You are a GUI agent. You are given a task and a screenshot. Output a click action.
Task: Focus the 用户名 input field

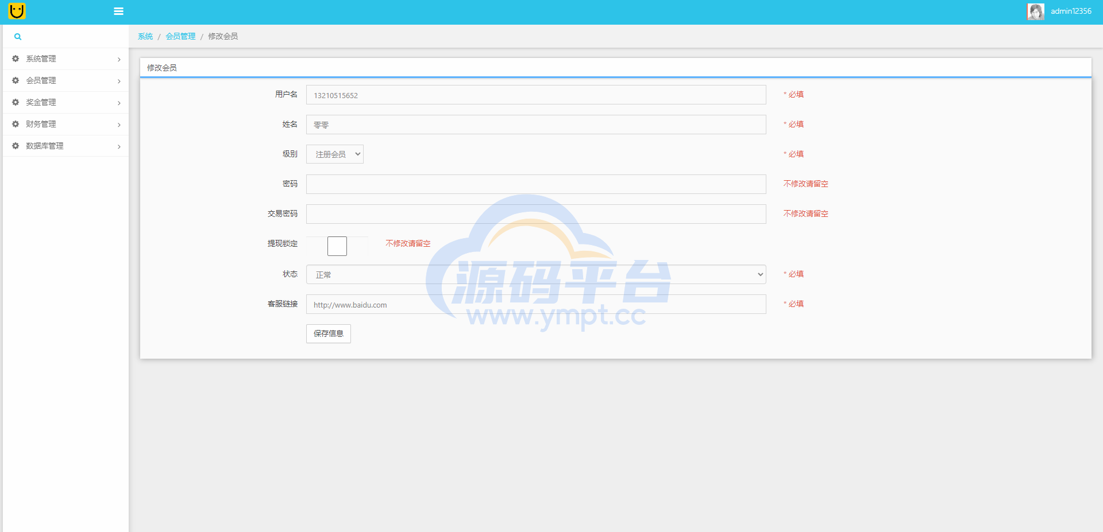(x=536, y=95)
